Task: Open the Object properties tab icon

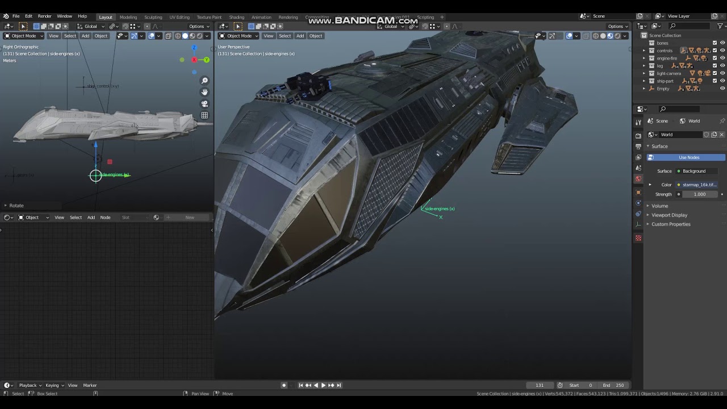Action: [638, 193]
